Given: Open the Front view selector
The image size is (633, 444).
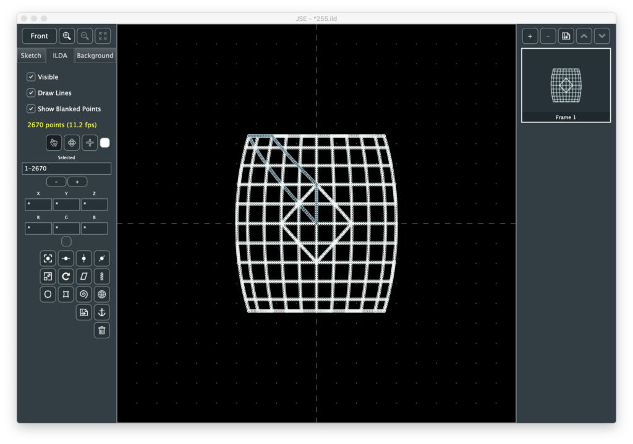Looking at the screenshot, I should [39, 36].
